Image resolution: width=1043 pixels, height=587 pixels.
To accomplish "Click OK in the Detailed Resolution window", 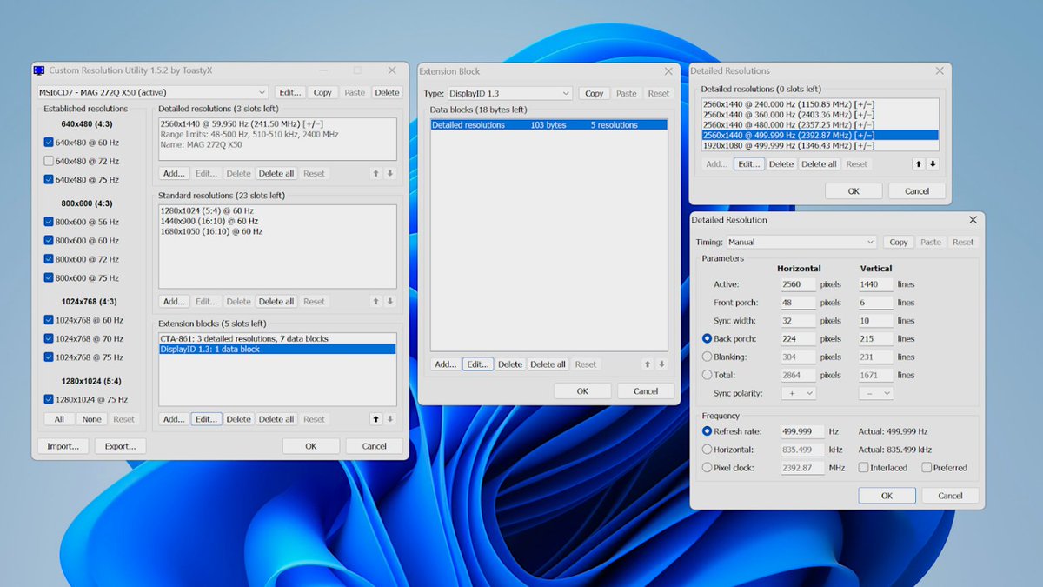I will coord(887,495).
